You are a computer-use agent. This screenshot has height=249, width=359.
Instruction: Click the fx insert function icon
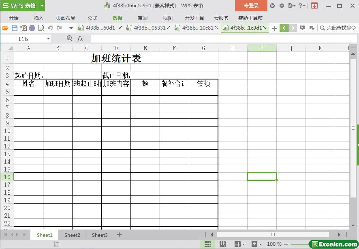click(80, 39)
